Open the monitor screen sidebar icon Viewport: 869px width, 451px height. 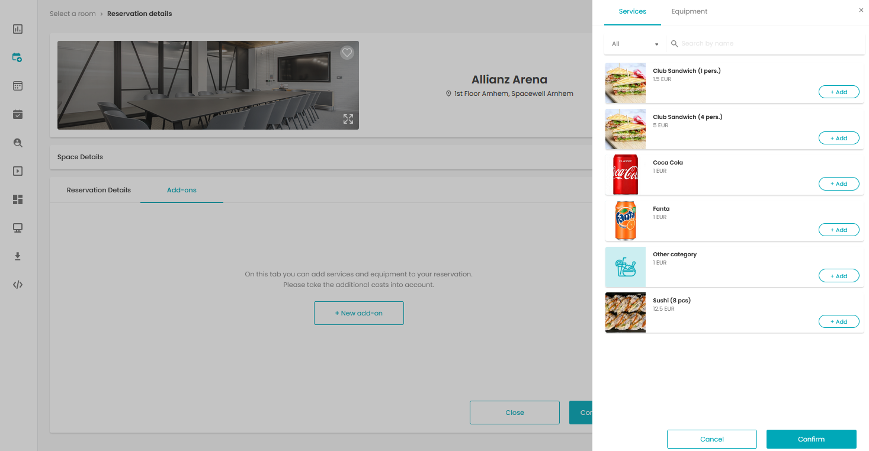point(18,228)
